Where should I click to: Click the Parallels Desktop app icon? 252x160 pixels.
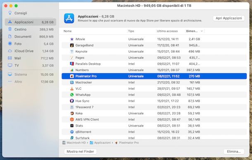[x=72, y=64]
